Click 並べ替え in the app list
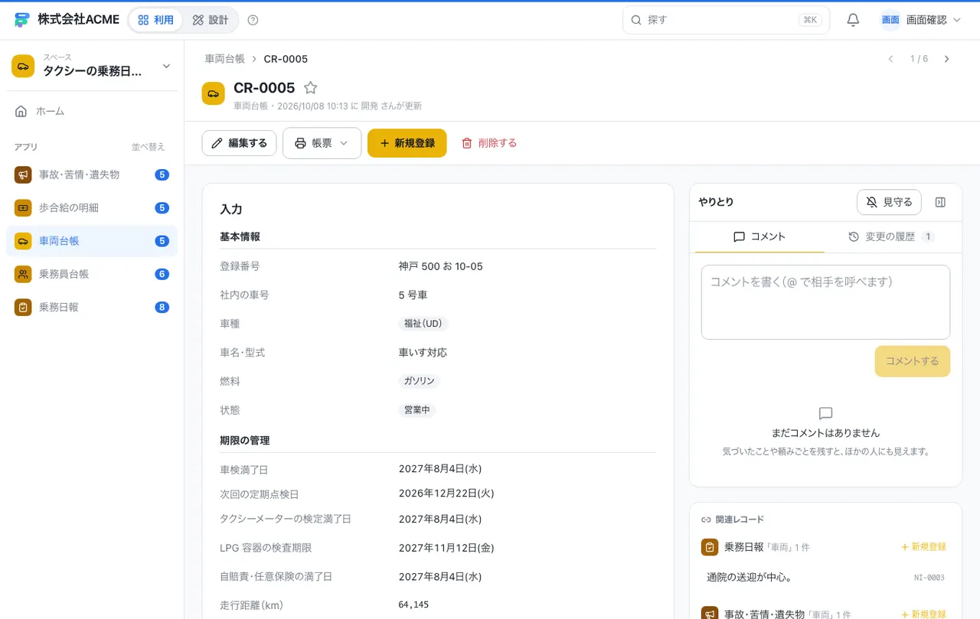 [148, 147]
